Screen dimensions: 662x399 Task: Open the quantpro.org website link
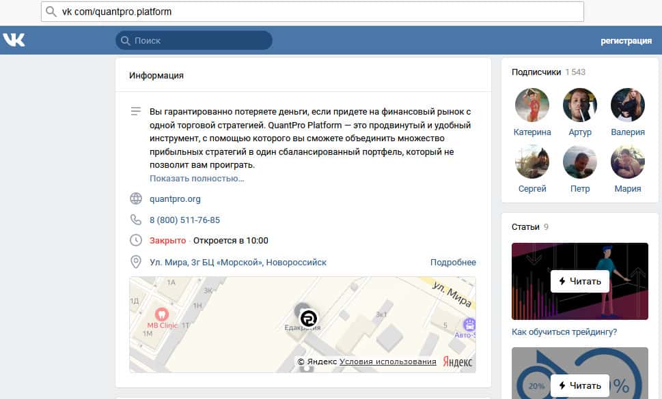pyautogui.click(x=175, y=199)
